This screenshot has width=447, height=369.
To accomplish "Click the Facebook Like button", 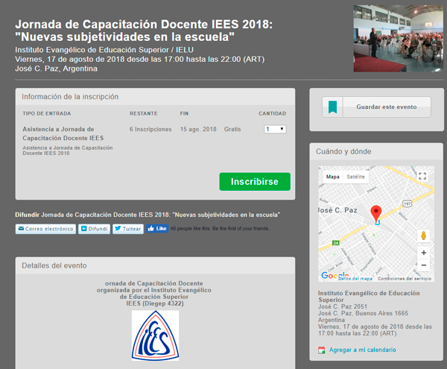I will coord(157,228).
